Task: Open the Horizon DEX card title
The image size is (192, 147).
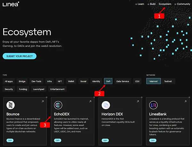Action: click(112, 114)
